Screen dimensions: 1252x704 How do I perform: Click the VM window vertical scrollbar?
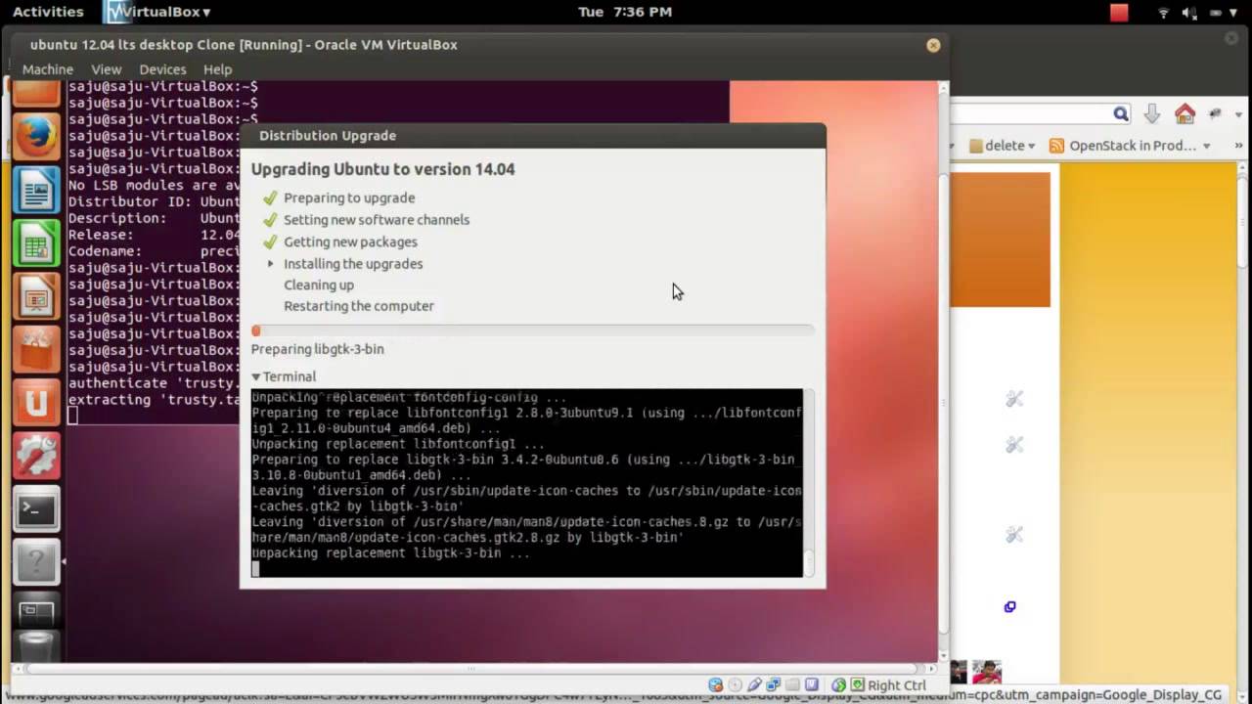[944, 372]
